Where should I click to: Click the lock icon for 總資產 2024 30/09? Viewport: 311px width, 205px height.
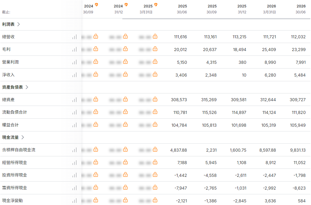[96, 99]
